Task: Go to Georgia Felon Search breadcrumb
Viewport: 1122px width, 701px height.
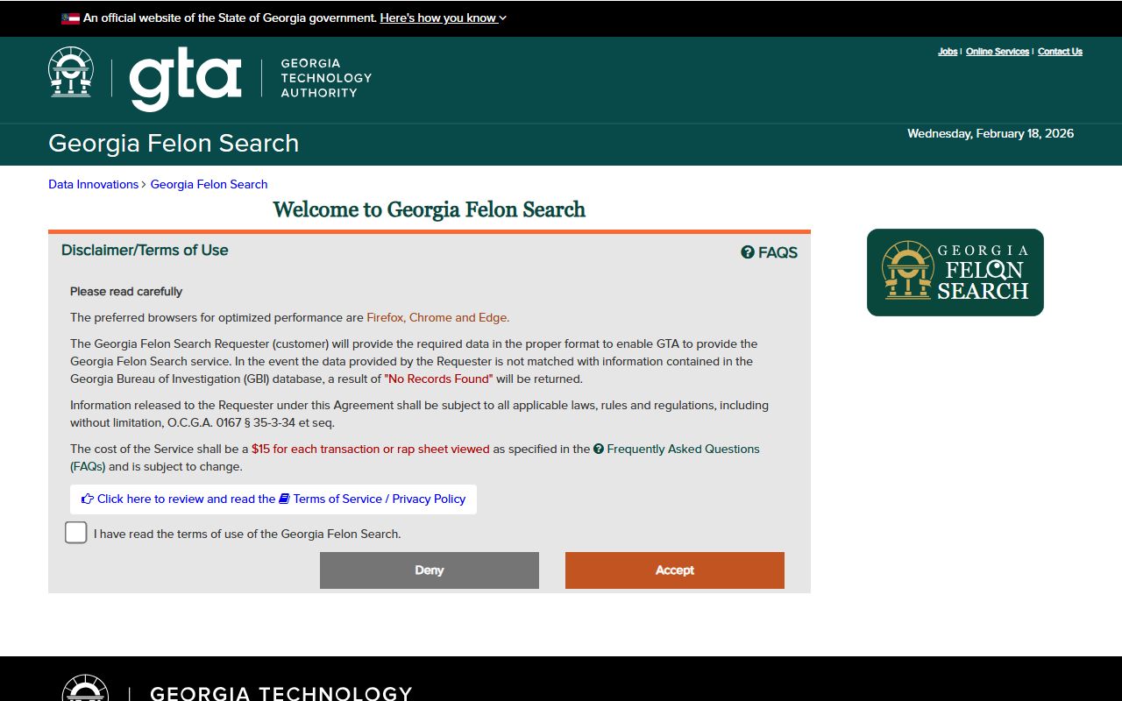Action: tap(209, 184)
